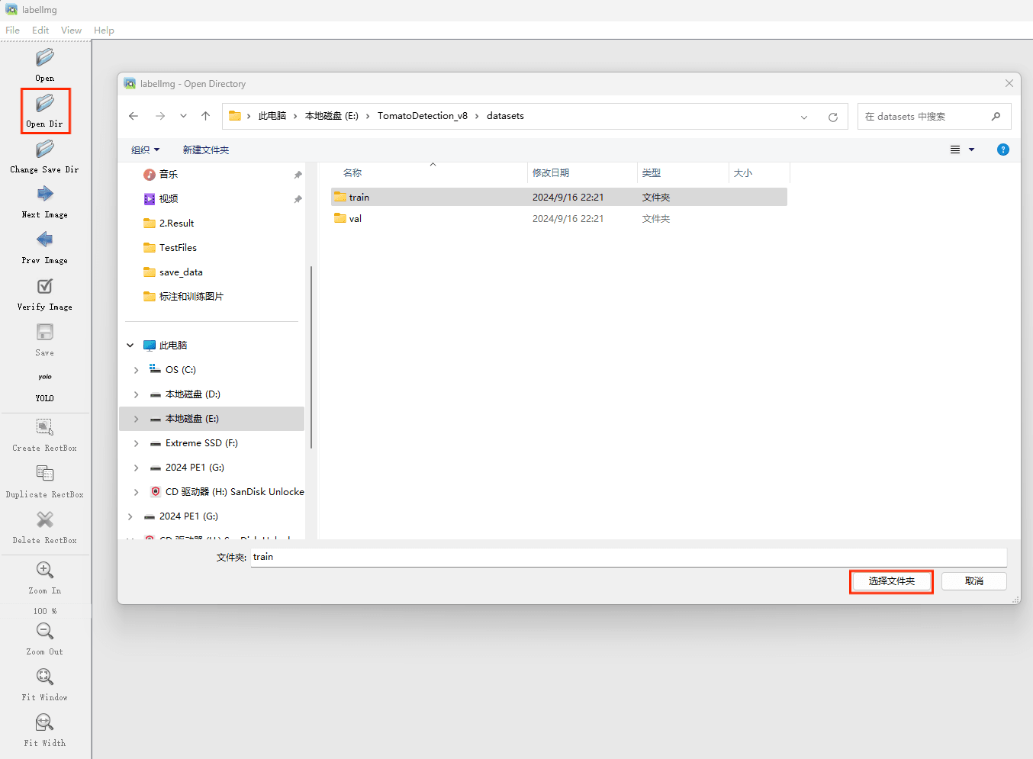
Task: Select the val folder row
Action: click(x=559, y=219)
